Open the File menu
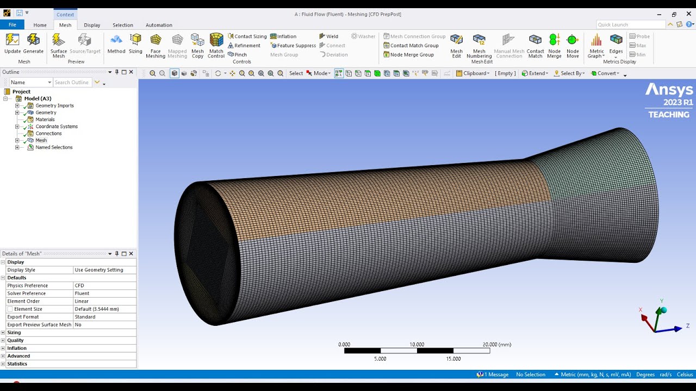Viewport: 696px width, 391px height. pyautogui.click(x=12, y=25)
